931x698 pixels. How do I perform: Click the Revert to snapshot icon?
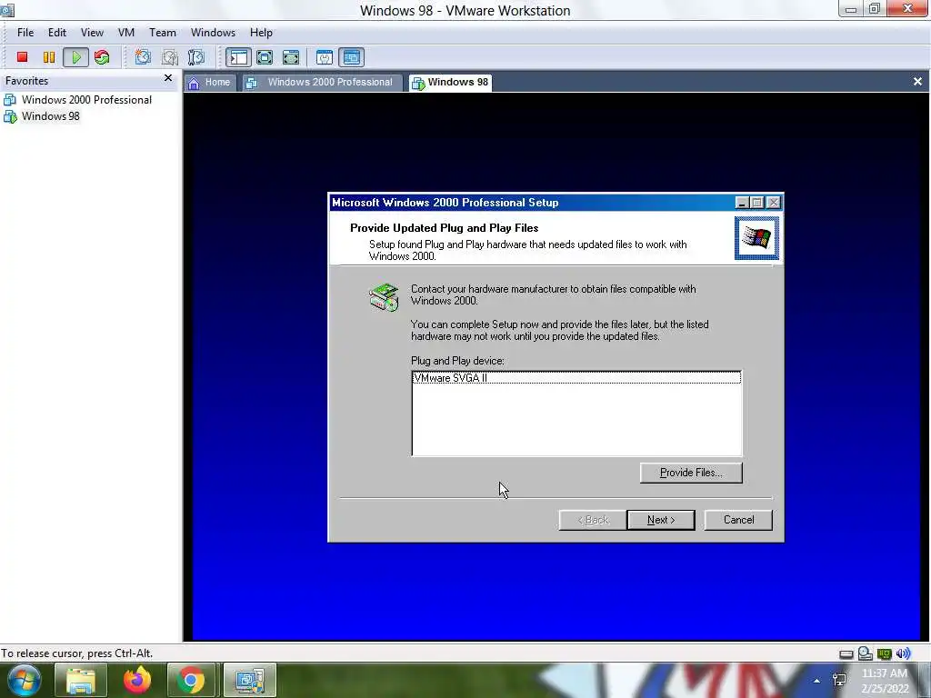tap(170, 57)
